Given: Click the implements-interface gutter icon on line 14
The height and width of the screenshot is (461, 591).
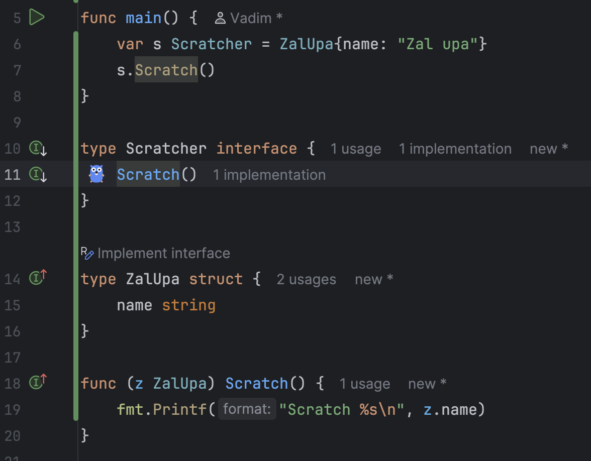Looking at the screenshot, I should pyautogui.click(x=38, y=278).
